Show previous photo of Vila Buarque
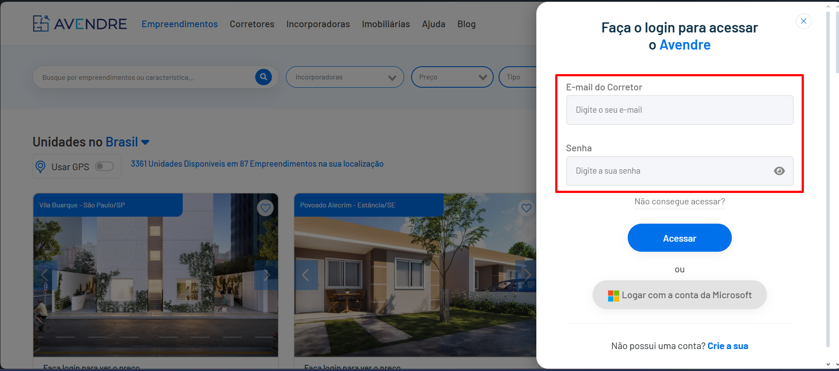 [44, 275]
